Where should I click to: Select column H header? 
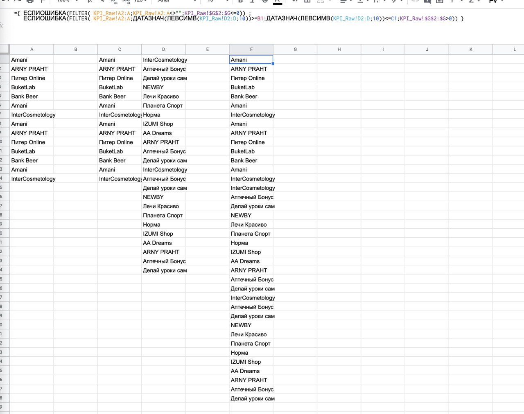tap(339, 49)
